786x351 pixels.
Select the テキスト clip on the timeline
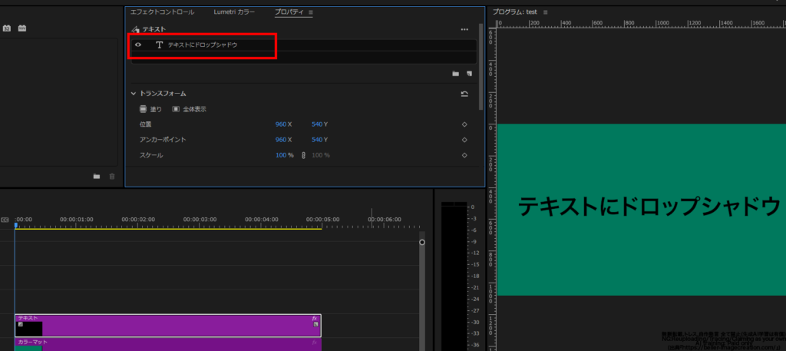(168, 326)
